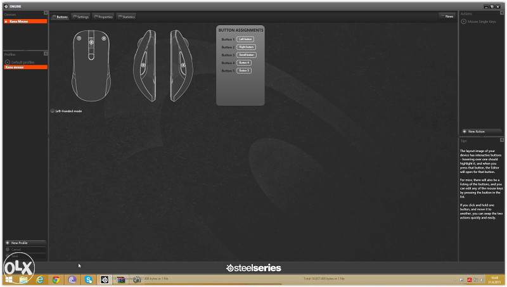
Task: Select Kana mouse profile
Action: pos(25,67)
